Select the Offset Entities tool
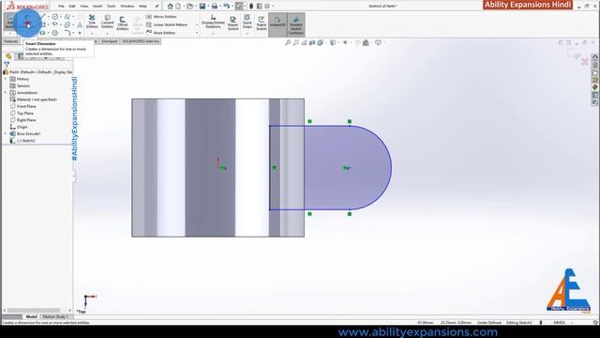The width and height of the screenshot is (600, 338). [x=123, y=23]
